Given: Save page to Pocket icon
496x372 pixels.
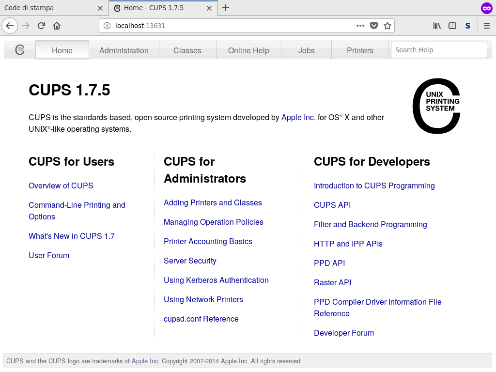Looking at the screenshot, I should tap(374, 26).
